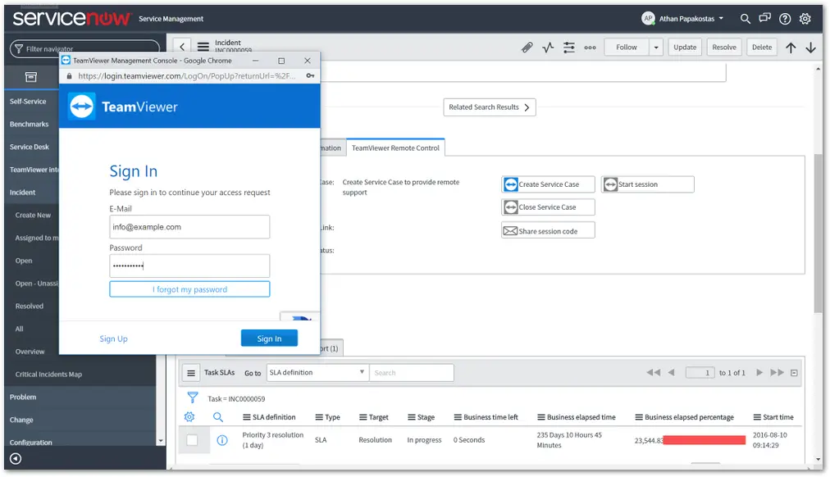The height and width of the screenshot is (477, 830).
Task: Click the Task SLAs Search field
Action: [411, 373]
